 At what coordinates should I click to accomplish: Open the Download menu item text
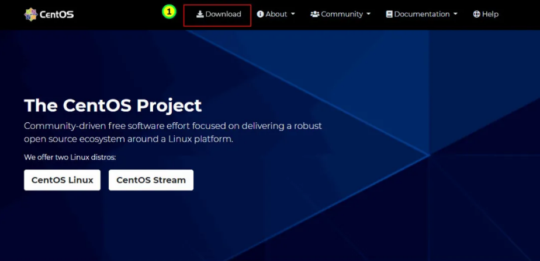tap(223, 14)
